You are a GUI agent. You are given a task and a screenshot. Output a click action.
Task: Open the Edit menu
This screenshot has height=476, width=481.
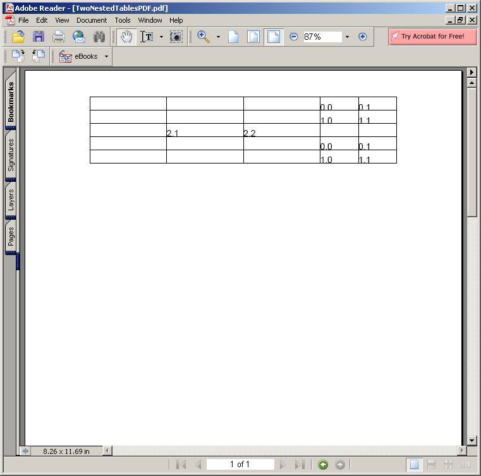pyautogui.click(x=42, y=20)
